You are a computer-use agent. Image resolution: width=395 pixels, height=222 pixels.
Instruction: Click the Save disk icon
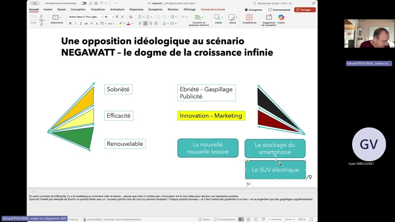pyautogui.click(x=96, y=3)
